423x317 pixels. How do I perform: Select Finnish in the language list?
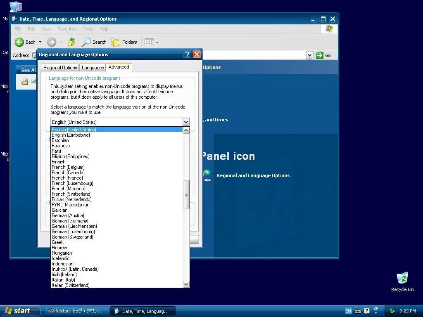point(117,162)
